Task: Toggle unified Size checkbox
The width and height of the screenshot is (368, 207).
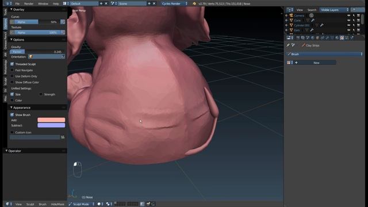Action: tap(12, 94)
